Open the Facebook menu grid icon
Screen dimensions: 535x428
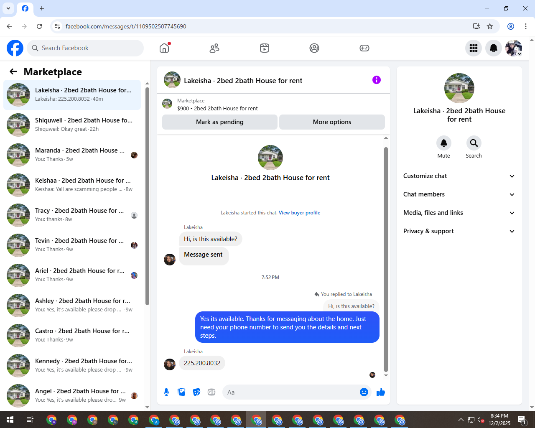(474, 48)
